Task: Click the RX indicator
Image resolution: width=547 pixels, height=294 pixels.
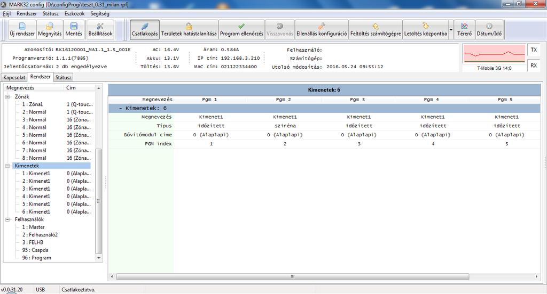Action: (x=534, y=66)
